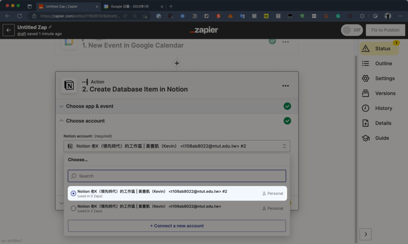
Task: Open the Settings sidebar item
Action: tap(379, 78)
